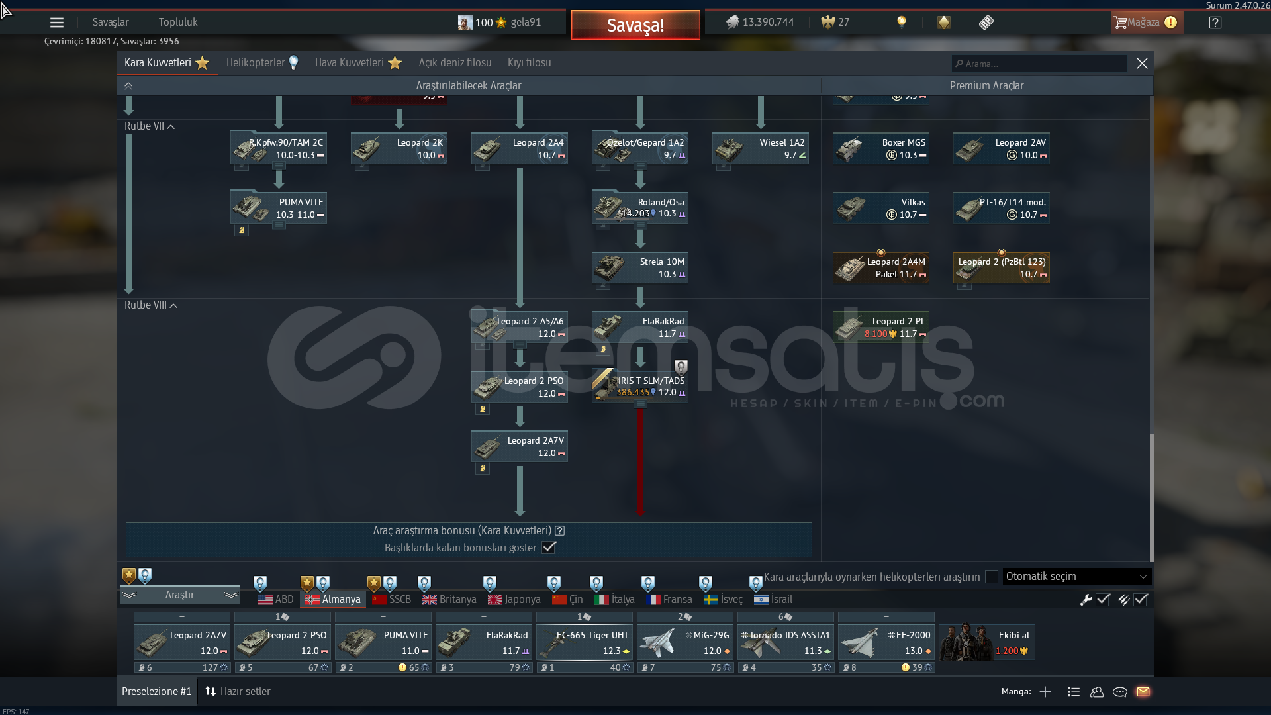
Task: Select the EF-2000 crew slot
Action: [x=886, y=643]
